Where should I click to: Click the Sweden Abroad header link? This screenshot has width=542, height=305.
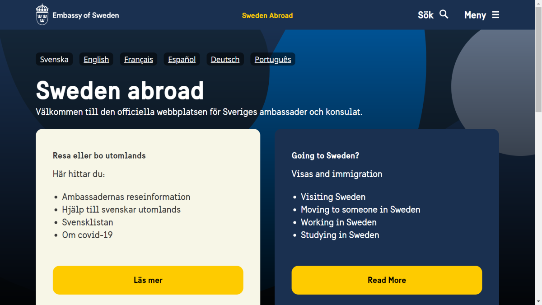pyautogui.click(x=267, y=15)
